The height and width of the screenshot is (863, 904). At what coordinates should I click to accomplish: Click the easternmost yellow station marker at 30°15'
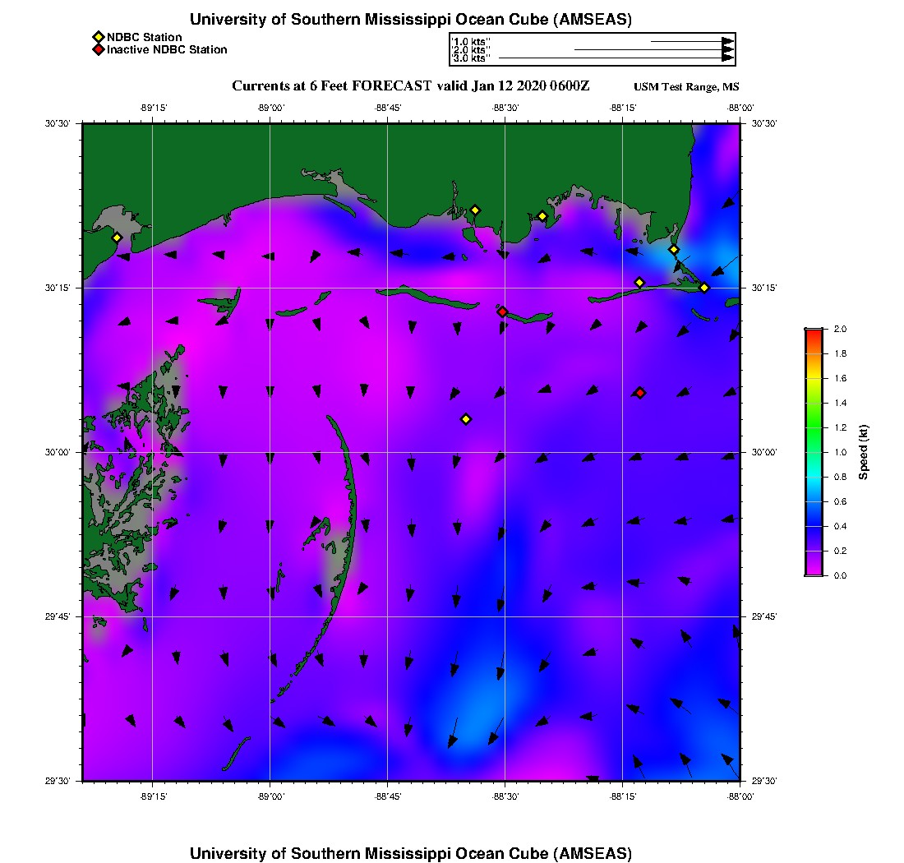[704, 287]
